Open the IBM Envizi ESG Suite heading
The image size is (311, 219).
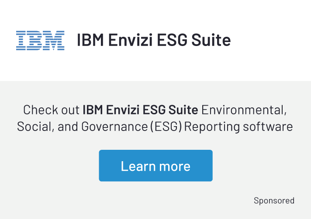coord(154,40)
